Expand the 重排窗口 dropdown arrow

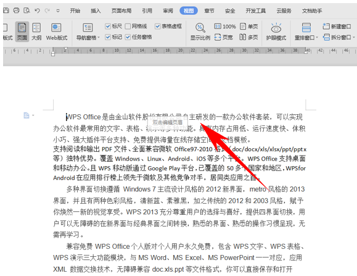pos(317,38)
